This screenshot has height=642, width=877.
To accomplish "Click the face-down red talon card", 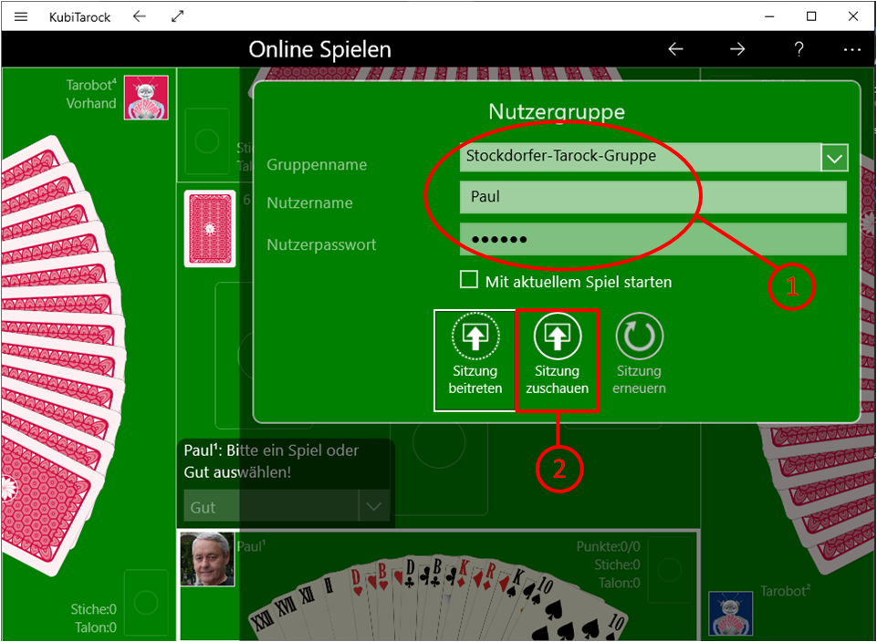I will pos(210,228).
